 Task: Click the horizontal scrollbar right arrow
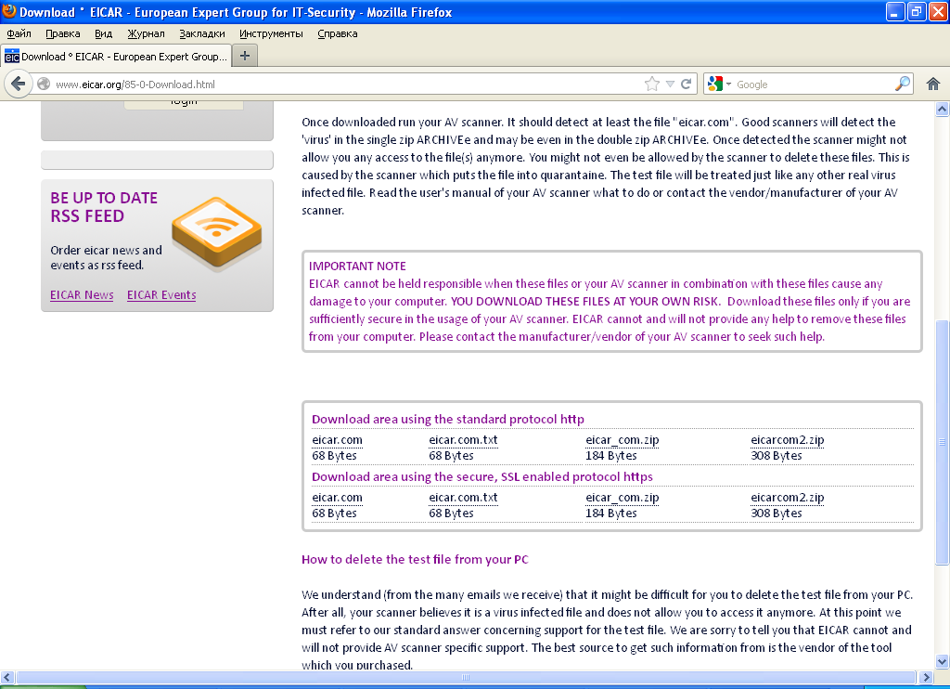926,677
